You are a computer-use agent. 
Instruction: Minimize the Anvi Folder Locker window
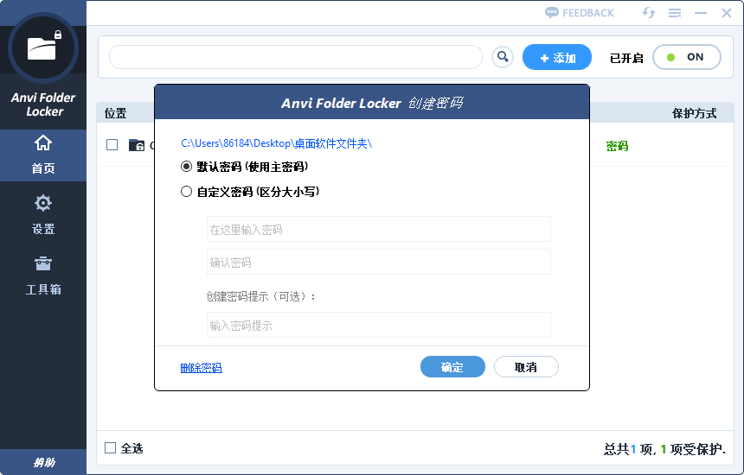tap(701, 13)
